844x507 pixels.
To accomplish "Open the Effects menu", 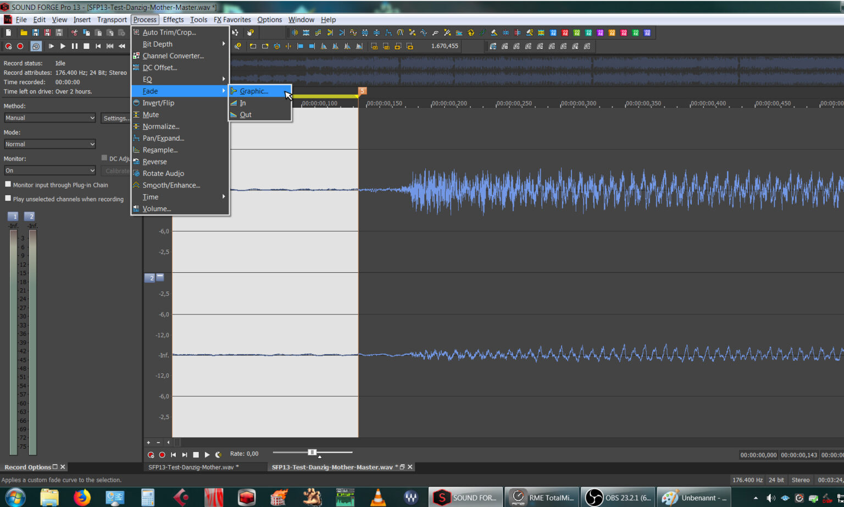I will pos(173,20).
